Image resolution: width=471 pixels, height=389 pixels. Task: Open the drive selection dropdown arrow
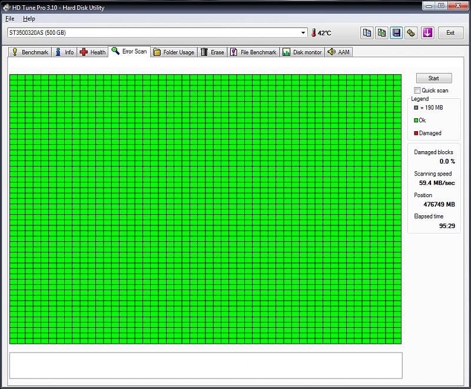(x=303, y=33)
